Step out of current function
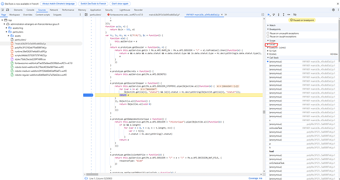The width and height of the screenshot is (340, 180). 283,15
